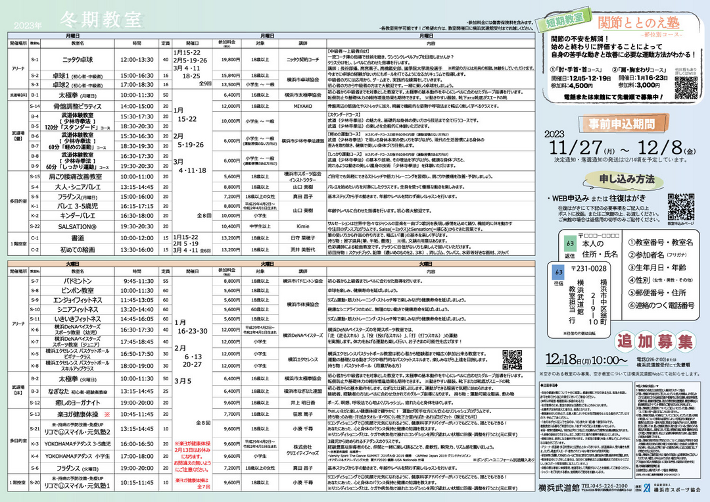Click the QR code in the 関節ととのえ塾 box

[686, 88]
